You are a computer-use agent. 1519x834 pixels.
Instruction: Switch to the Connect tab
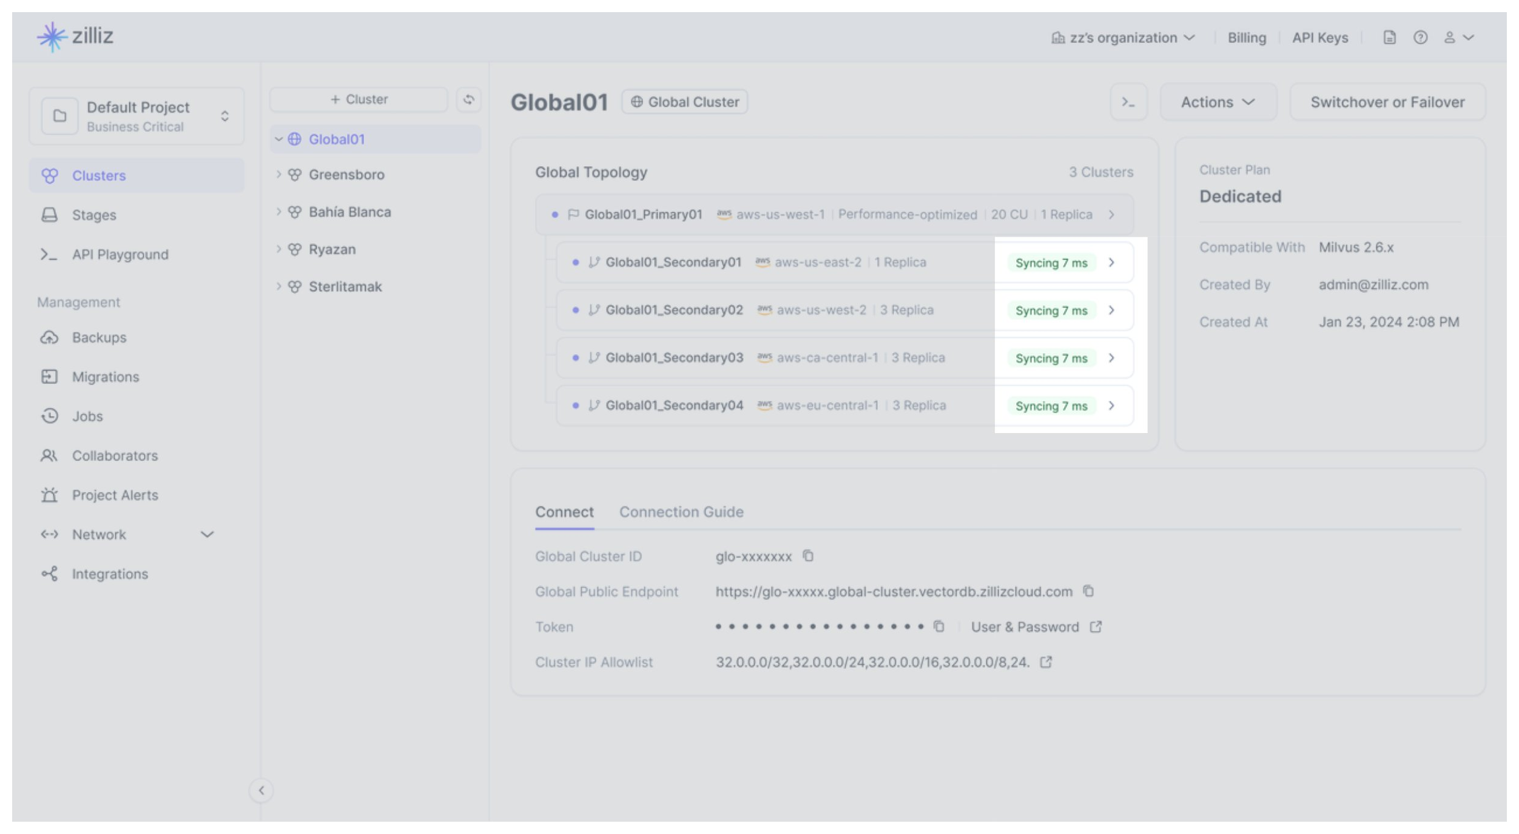tap(564, 512)
